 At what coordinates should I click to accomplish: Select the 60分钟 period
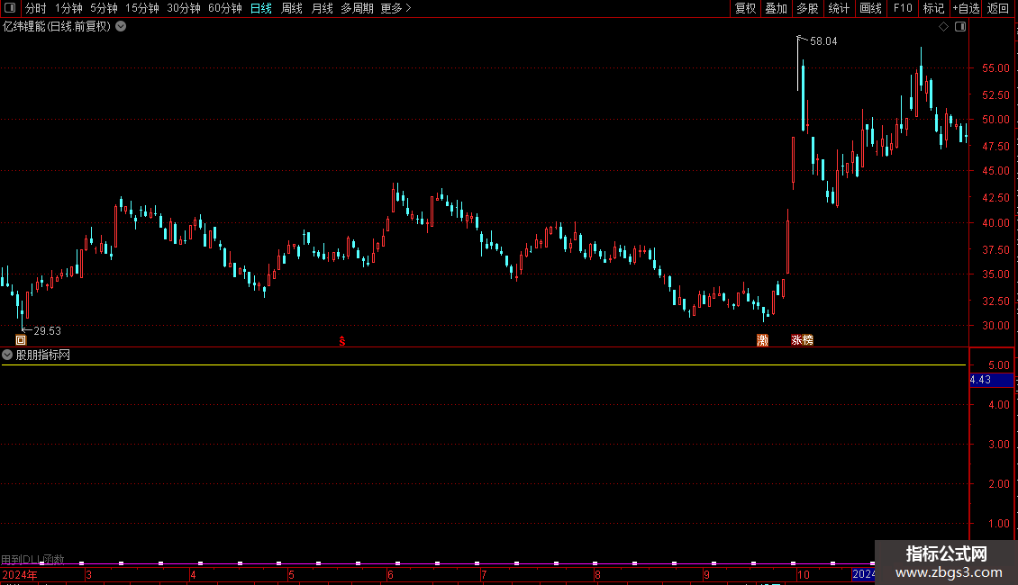[x=225, y=8]
